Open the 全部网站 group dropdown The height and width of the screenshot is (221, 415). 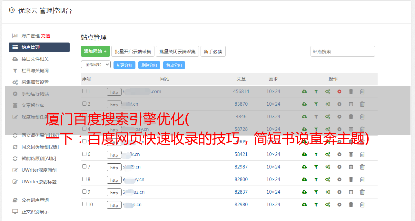[x=96, y=65]
